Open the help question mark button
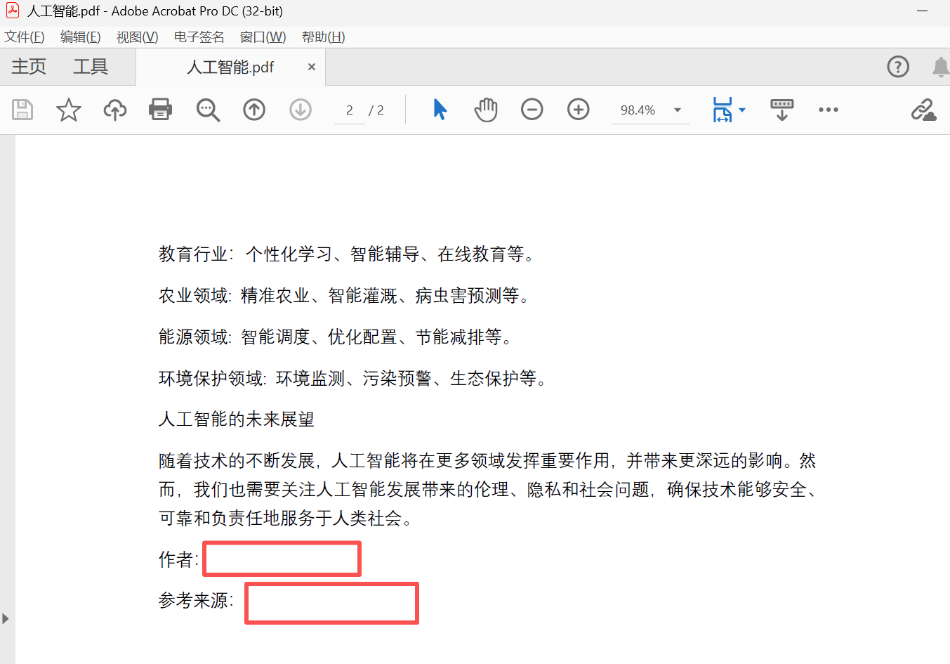Image resolution: width=950 pixels, height=664 pixels. (898, 67)
